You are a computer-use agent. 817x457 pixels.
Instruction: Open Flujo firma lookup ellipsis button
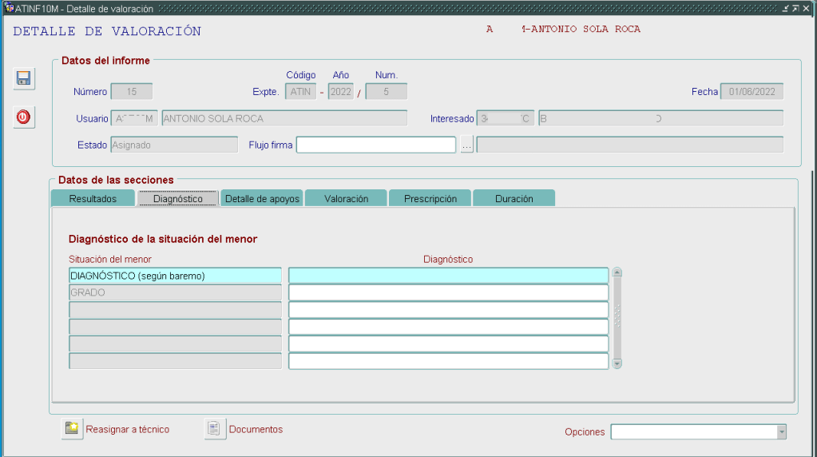tap(467, 145)
